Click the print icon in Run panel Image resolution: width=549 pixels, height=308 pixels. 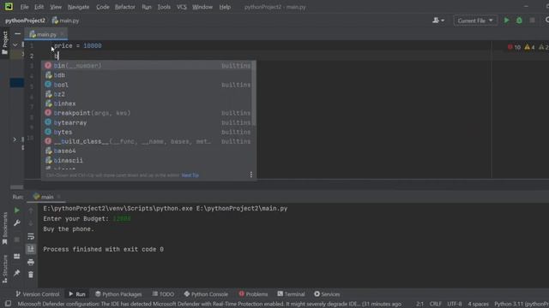(31, 262)
